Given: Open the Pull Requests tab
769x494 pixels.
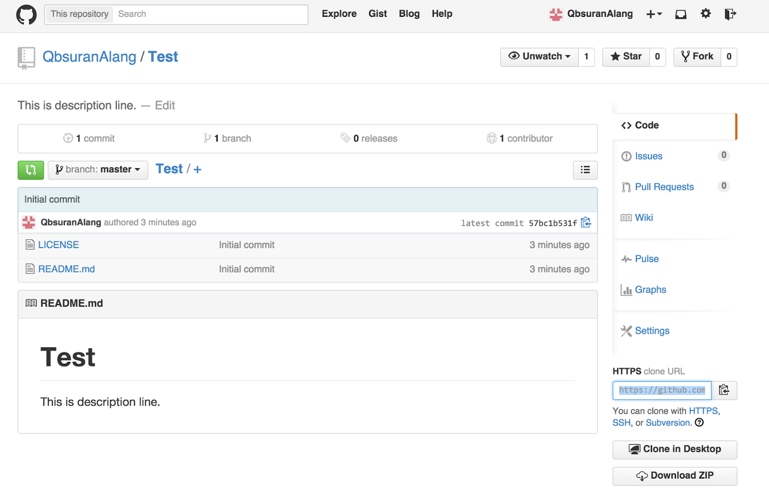Looking at the screenshot, I should (x=664, y=187).
